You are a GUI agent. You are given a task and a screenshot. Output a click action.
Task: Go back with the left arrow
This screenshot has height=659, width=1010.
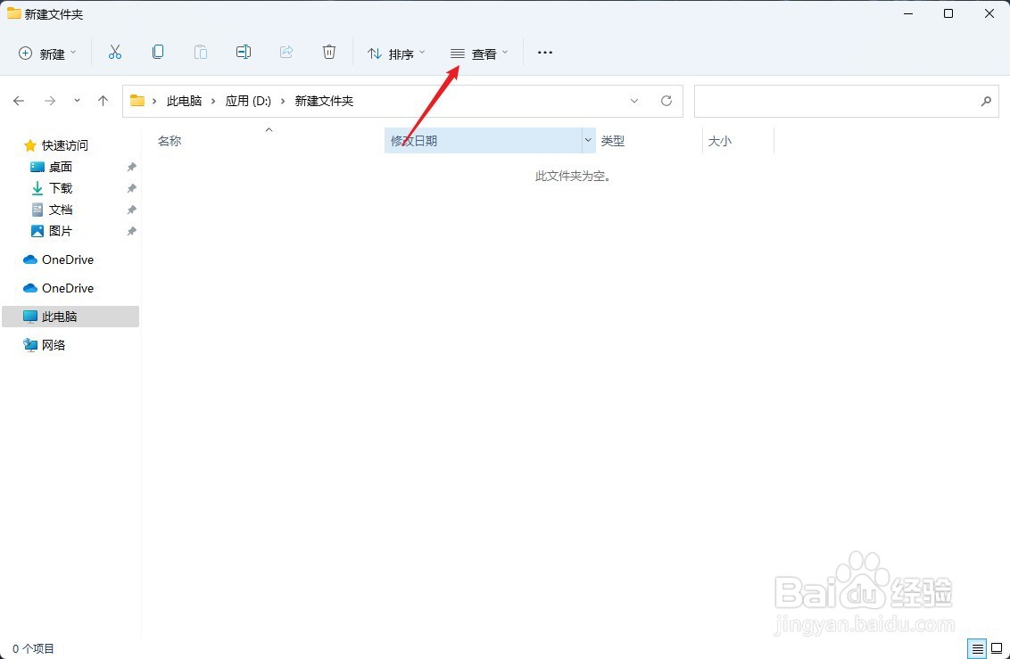[x=19, y=101]
